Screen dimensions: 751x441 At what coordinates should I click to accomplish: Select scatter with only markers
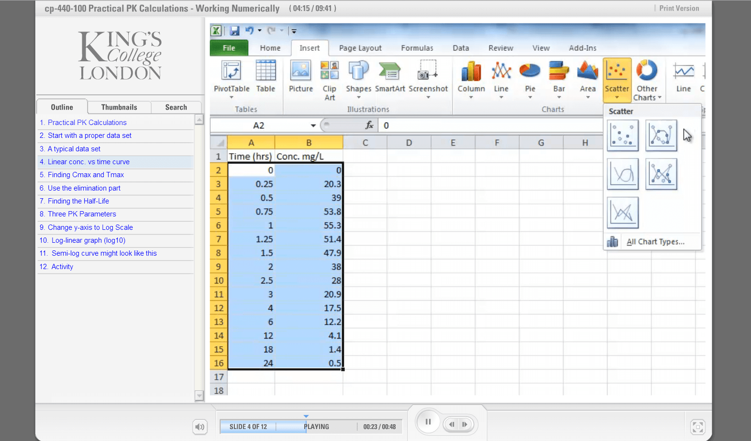pyautogui.click(x=623, y=136)
